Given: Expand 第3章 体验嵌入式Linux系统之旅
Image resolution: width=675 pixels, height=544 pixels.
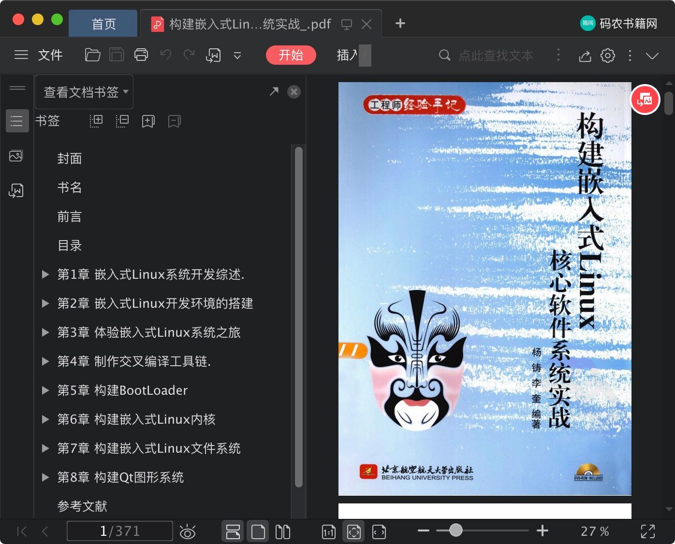Looking at the screenshot, I should pos(45,332).
